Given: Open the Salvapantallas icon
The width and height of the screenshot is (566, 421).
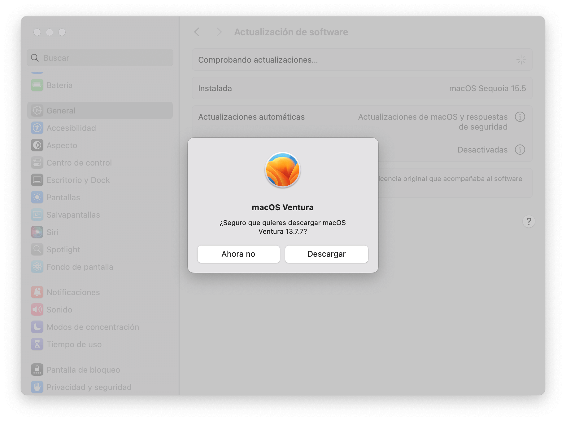Looking at the screenshot, I should click(37, 215).
